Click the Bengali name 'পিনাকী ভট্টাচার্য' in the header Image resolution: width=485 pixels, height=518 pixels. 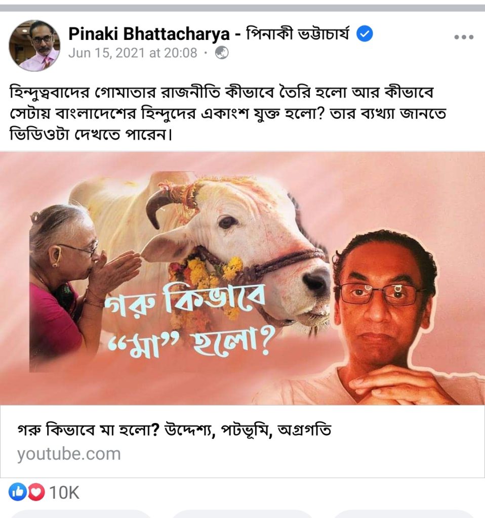[298, 34]
